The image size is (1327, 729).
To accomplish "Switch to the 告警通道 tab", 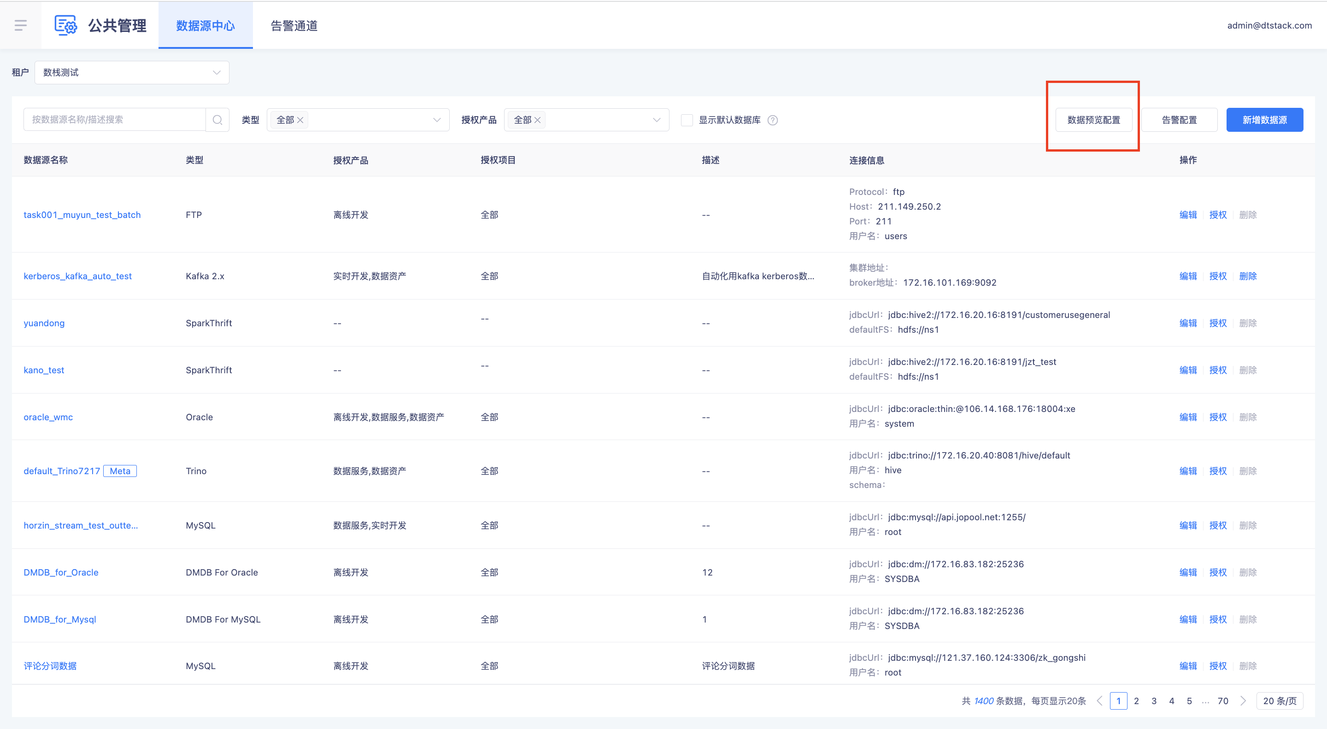I will click(294, 26).
